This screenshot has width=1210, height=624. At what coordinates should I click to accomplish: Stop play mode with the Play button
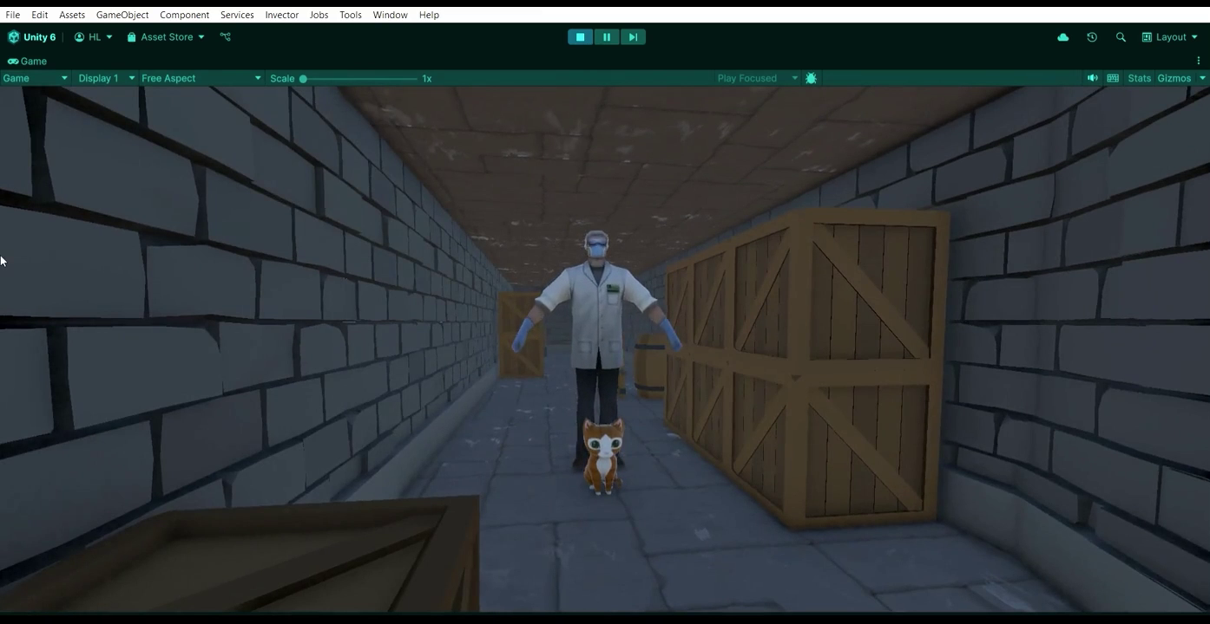point(580,37)
